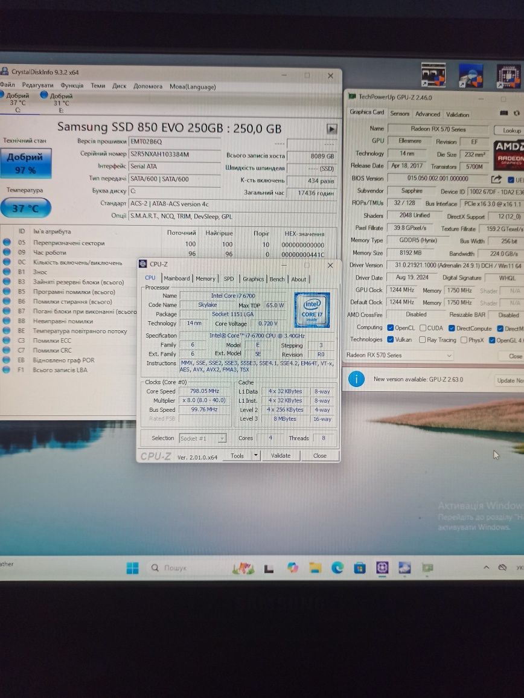Select the Час роботи attribute row
The image size is (524, 698).
[168, 253]
